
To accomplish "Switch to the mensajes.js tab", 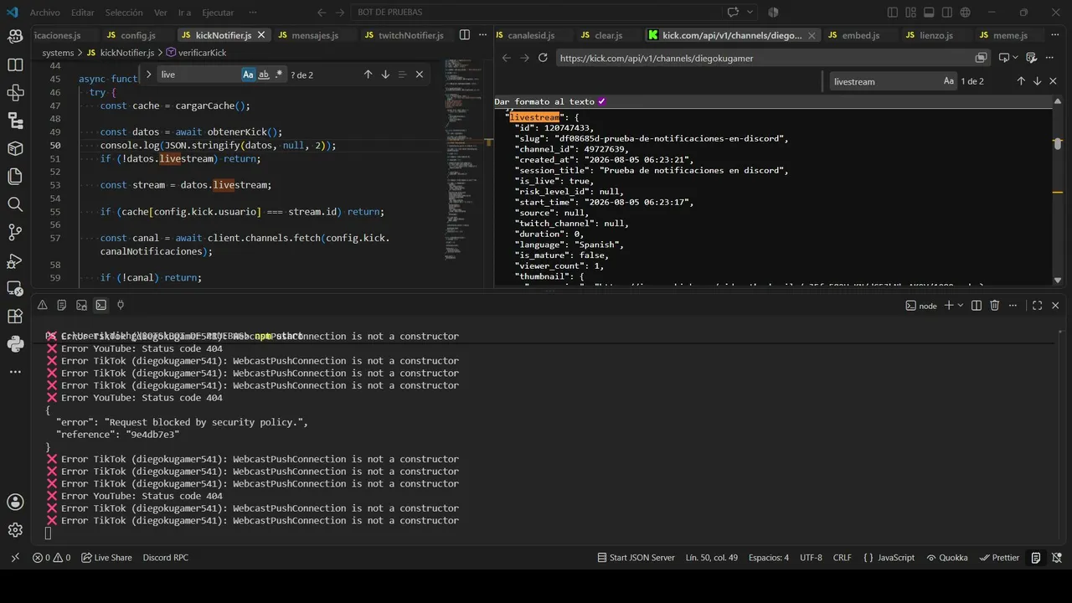I will pos(309,35).
